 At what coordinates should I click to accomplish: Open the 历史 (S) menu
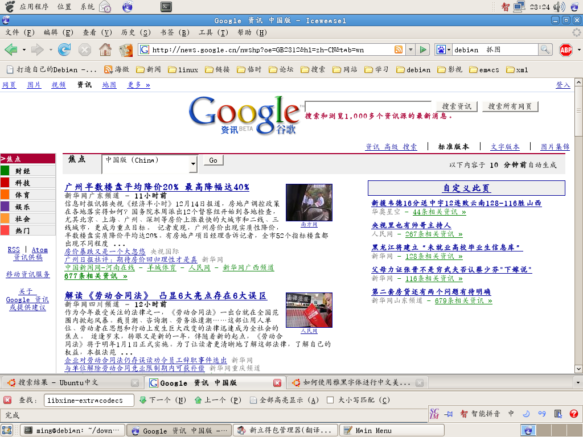pos(136,32)
